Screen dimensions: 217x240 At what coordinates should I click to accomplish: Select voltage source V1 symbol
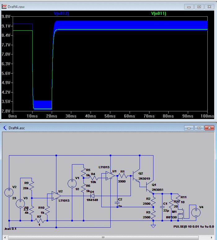click(72, 183)
